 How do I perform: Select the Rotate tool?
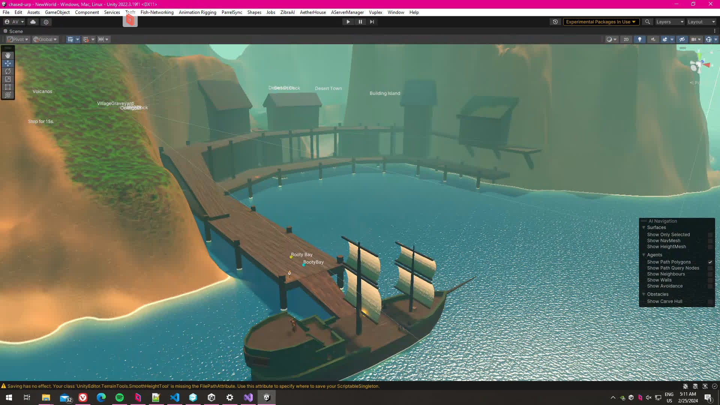click(x=7, y=71)
